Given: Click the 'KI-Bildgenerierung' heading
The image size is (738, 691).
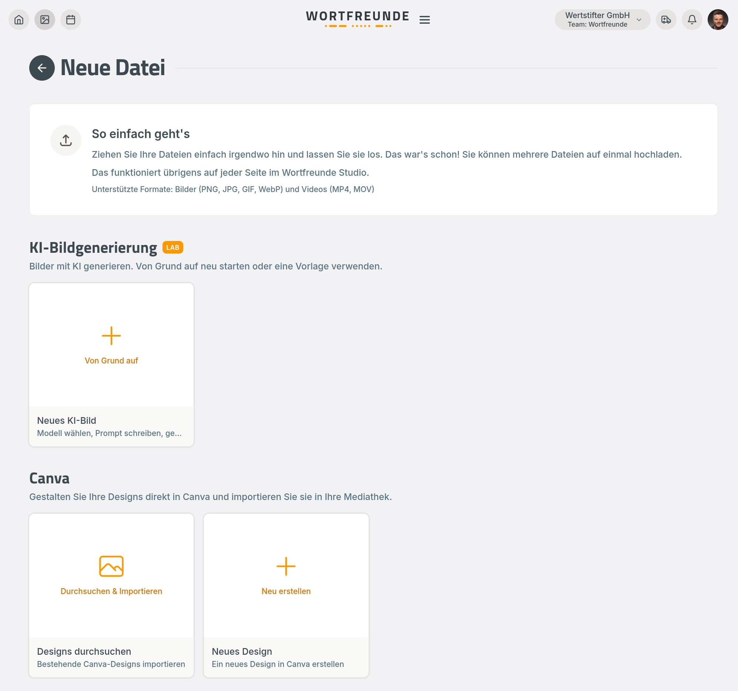Looking at the screenshot, I should pyautogui.click(x=93, y=248).
